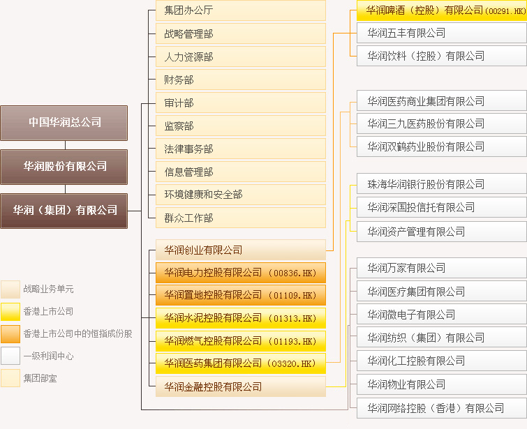Select the 审计部 box
Image resolution: width=527 pixels, height=429 pixels.
pyautogui.click(x=241, y=103)
